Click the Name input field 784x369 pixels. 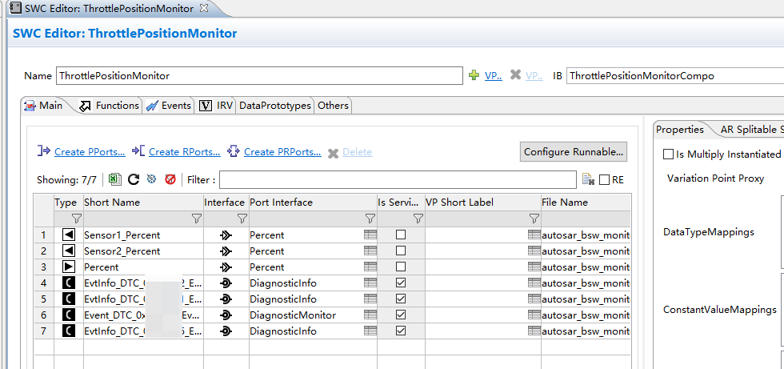259,76
